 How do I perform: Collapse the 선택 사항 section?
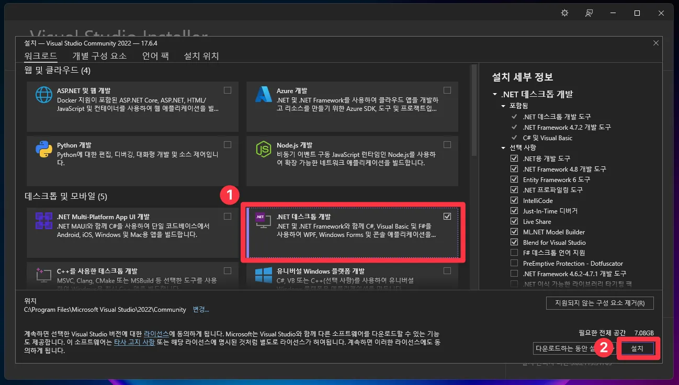click(x=503, y=148)
